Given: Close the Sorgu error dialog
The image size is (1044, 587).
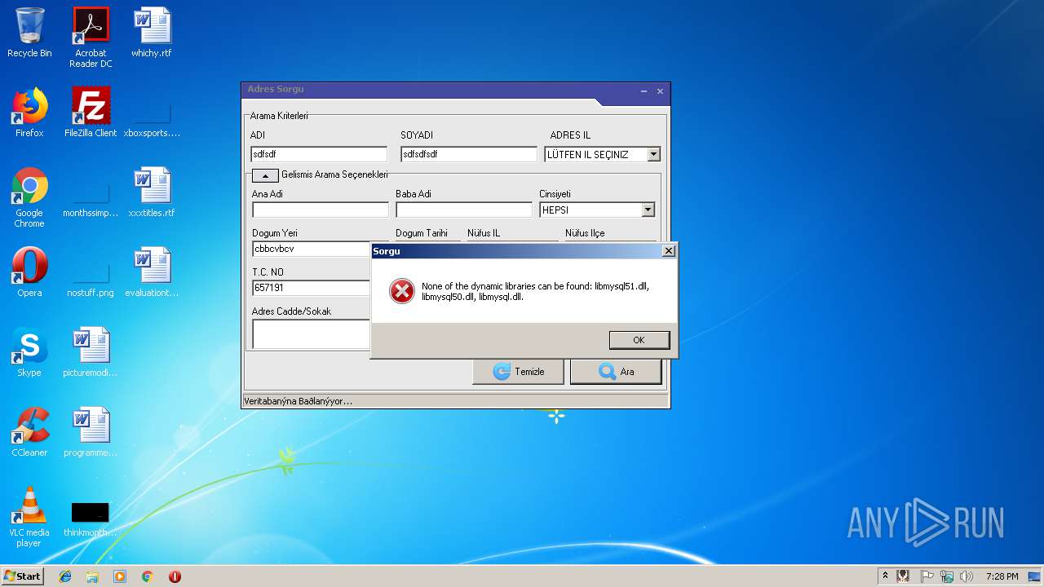Looking at the screenshot, I should 669,251.
